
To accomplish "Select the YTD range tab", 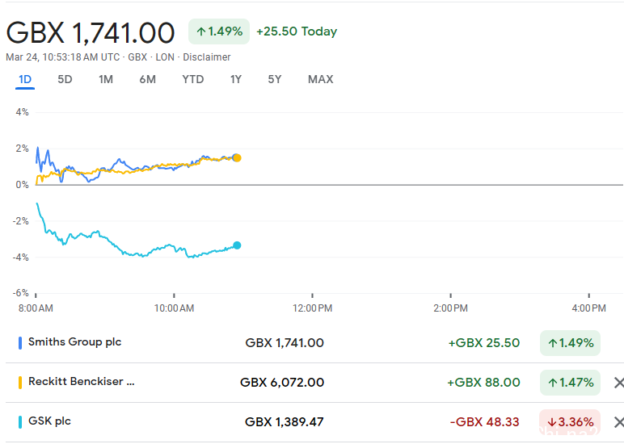I will tap(193, 79).
